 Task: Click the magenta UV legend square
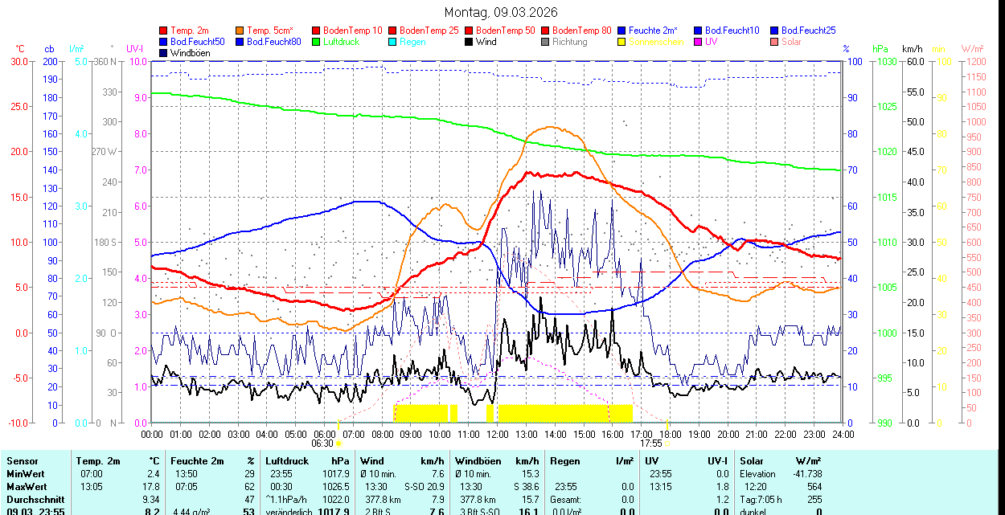[699, 42]
